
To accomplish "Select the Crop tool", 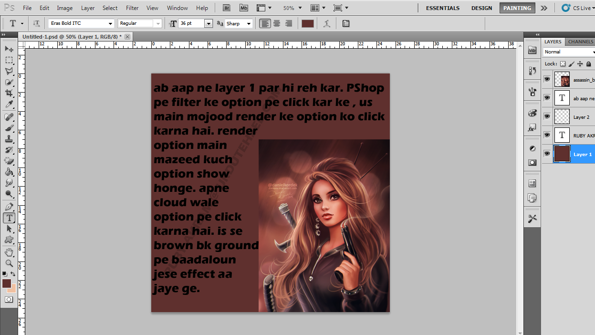I will coord(9,93).
